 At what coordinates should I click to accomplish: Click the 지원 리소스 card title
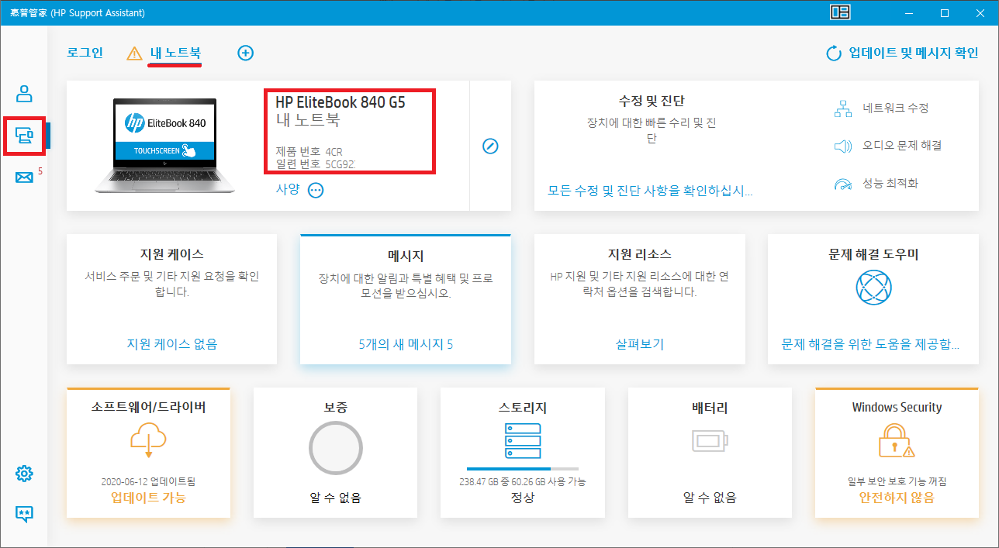tap(640, 254)
